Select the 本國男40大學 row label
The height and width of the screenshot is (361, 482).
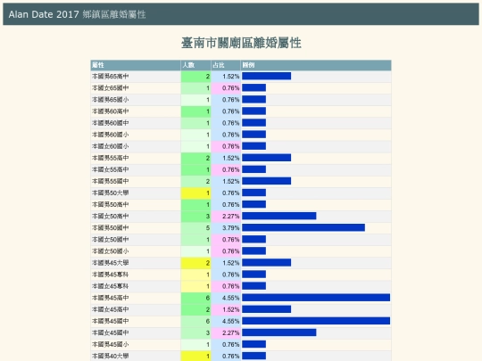(x=111, y=356)
